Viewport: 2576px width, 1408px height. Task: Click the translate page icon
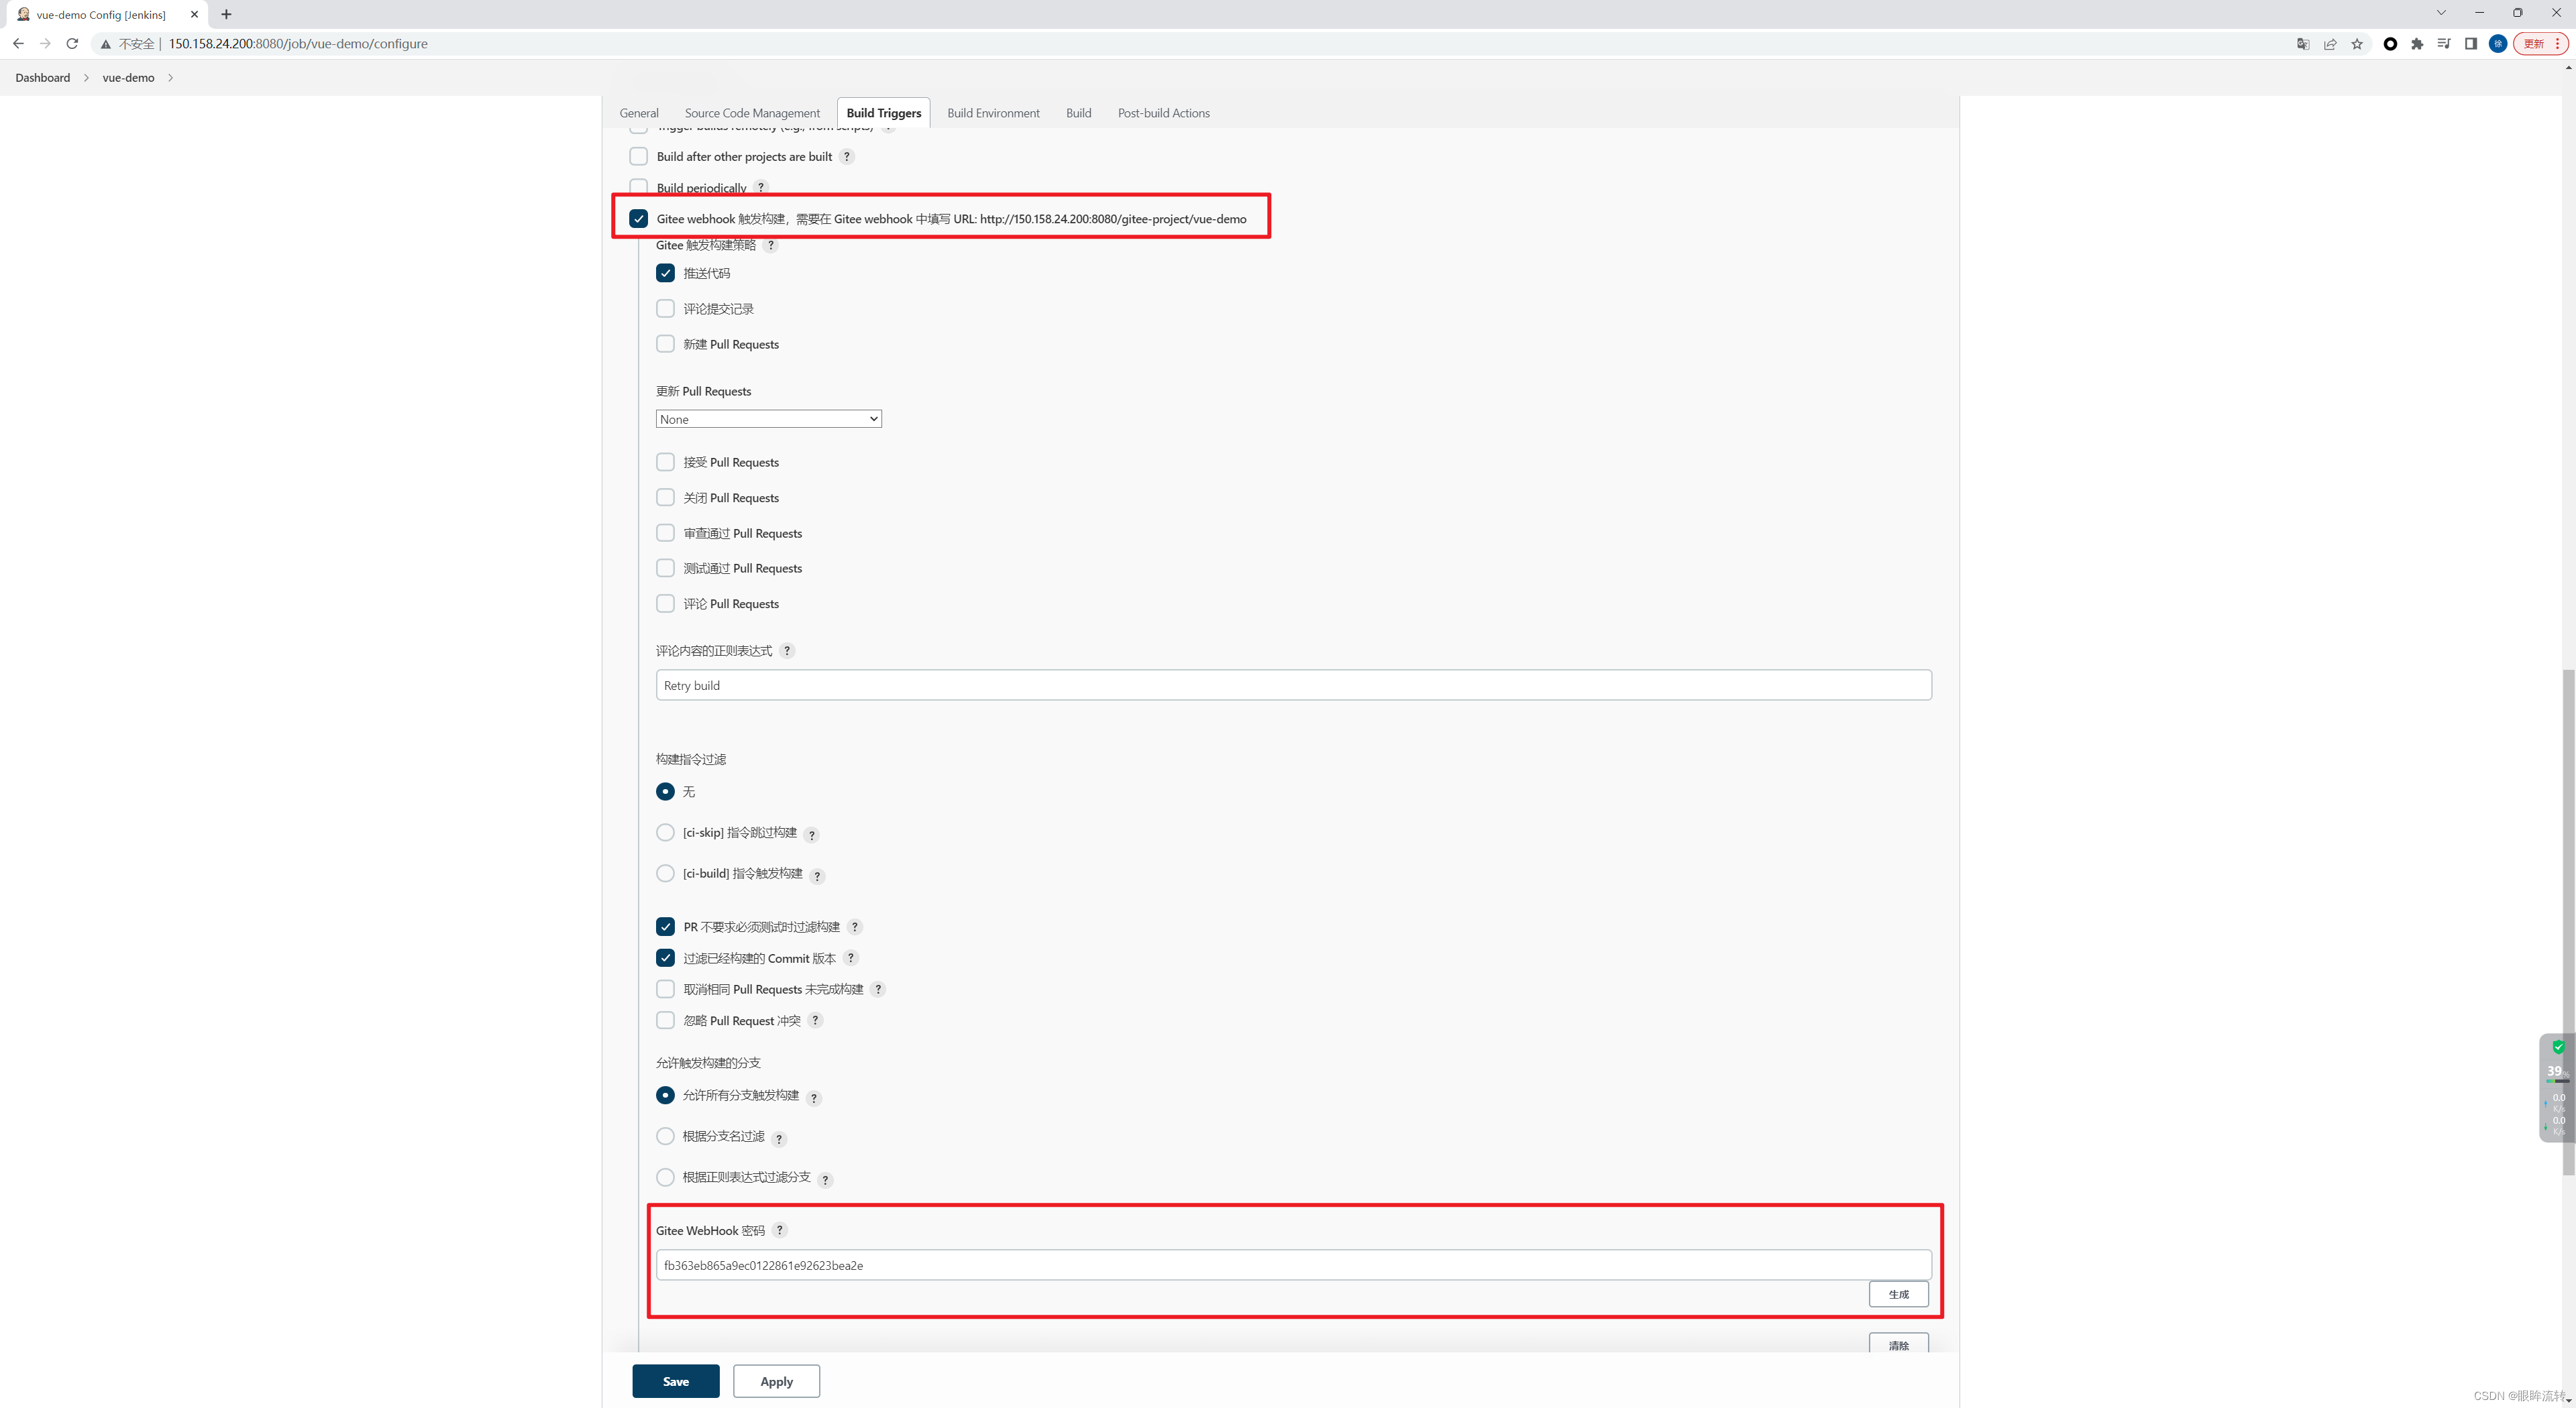2303,44
